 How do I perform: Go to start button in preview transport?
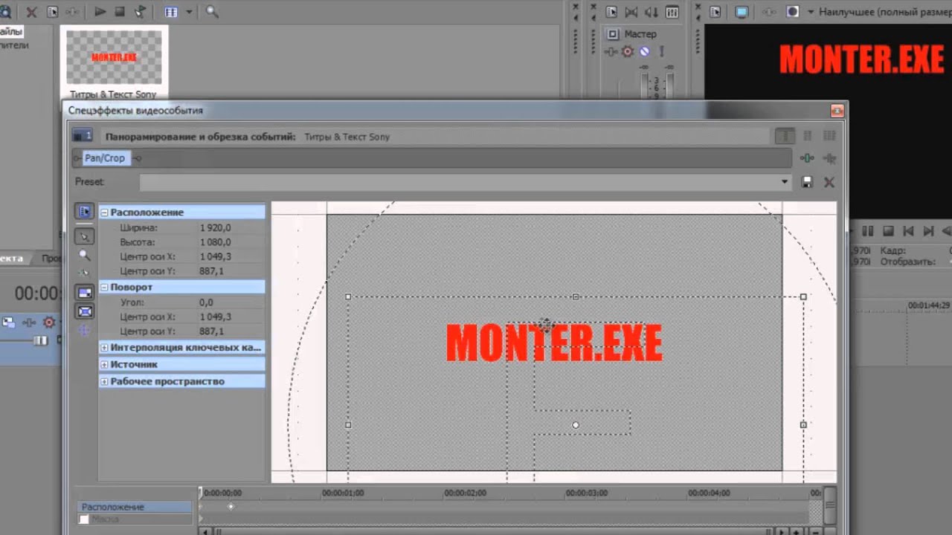908,232
